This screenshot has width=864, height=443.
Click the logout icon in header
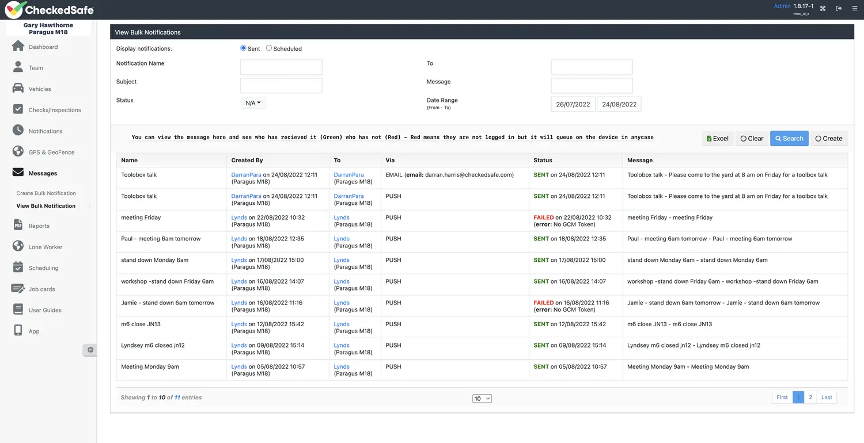[839, 9]
